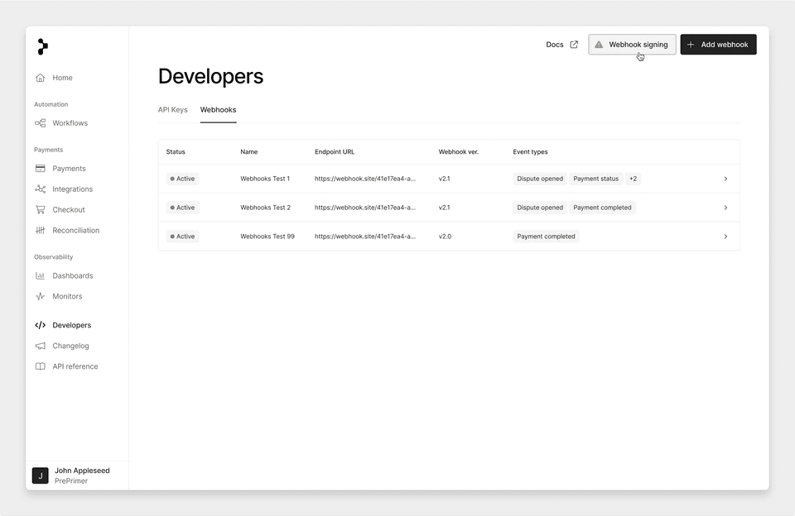Click the Monitors pulse icon
The width and height of the screenshot is (795, 516).
pos(40,296)
